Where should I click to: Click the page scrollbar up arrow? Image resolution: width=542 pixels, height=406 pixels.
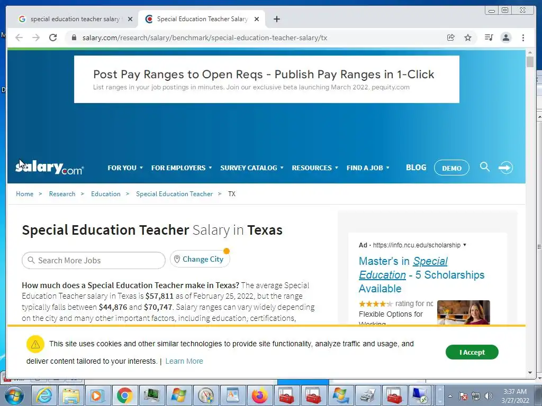click(530, 53)
